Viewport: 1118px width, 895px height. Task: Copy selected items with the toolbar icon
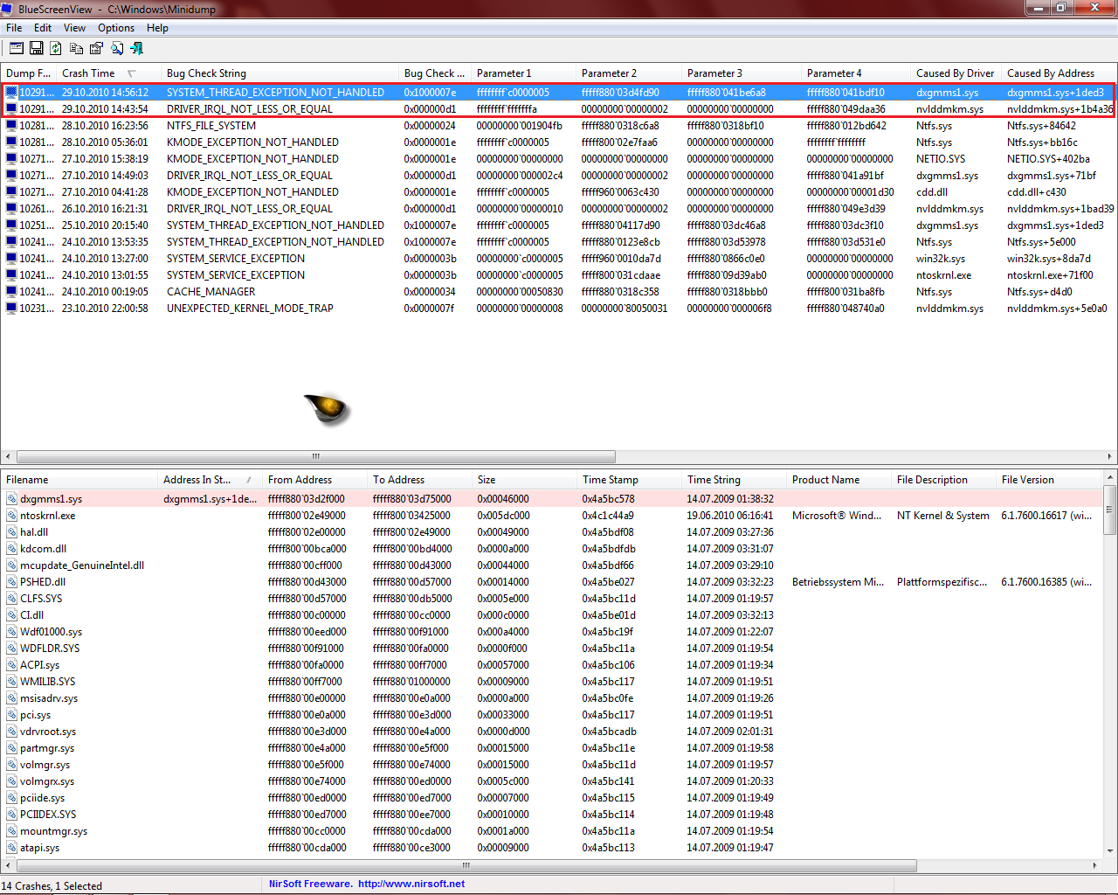pyautogui.click(x=76, y=48)
